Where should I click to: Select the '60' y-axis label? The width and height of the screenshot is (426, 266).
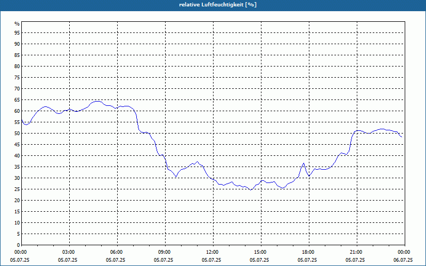pyautogui.click(x=17, y=111)
